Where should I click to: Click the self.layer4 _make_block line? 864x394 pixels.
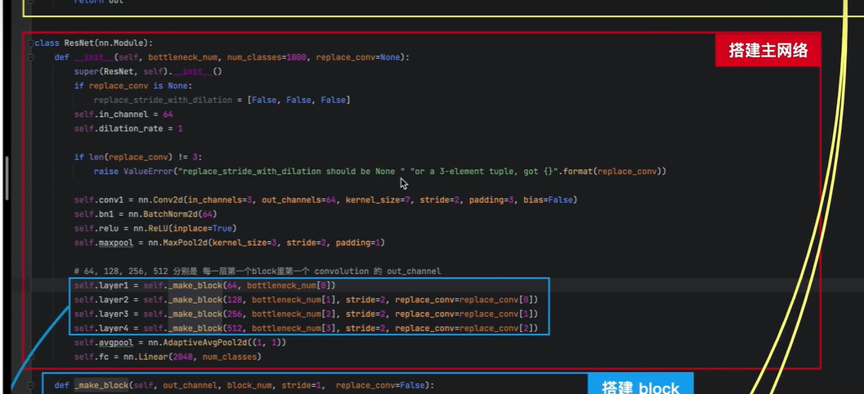[x=306, y=329]
